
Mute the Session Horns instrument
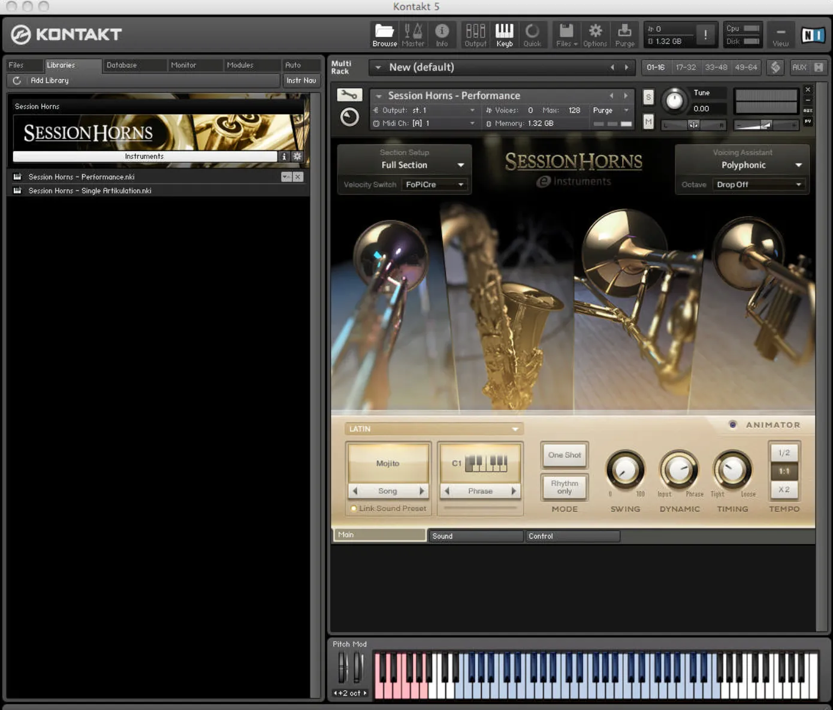click(x=648, y=122)
